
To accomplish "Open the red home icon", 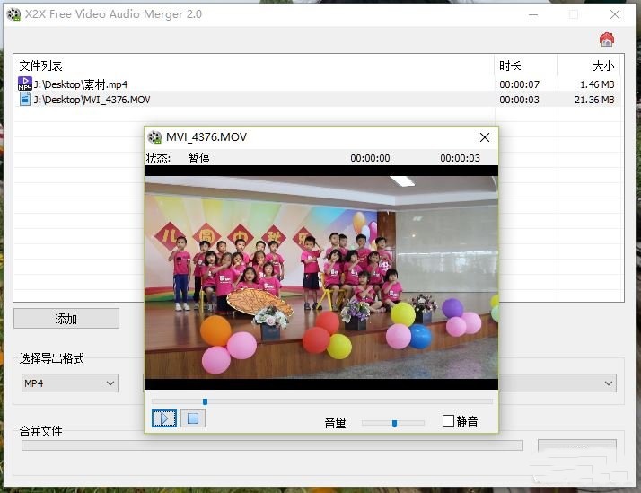I will pyautogui.click(x=607, y=40).
